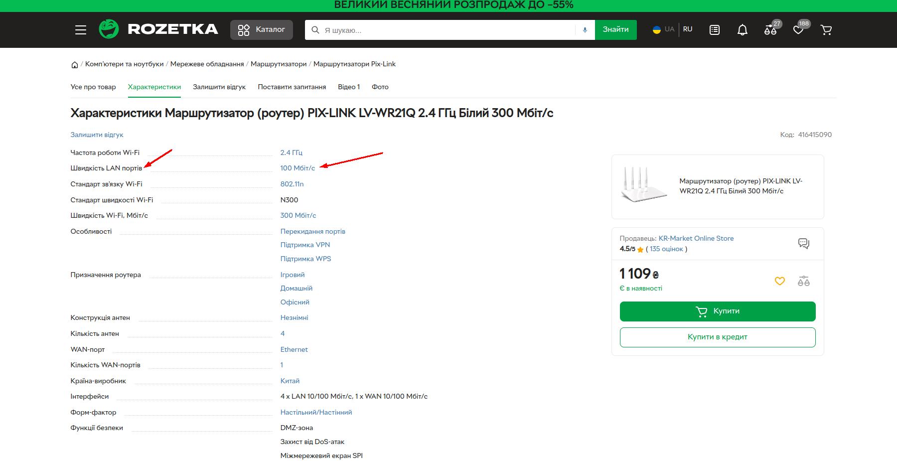Click the Ethernet WAN port link
Image resolution: width=897 pixels, height=461 pixels.
pyautogui.click(x=294, y=350)
